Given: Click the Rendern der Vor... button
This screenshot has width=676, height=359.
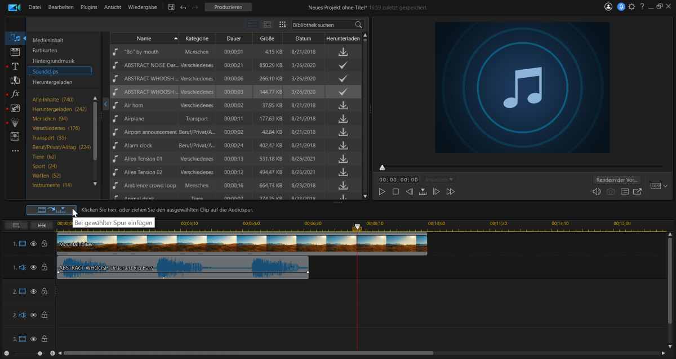Looking at the screenshot, I should click(617, 180).
